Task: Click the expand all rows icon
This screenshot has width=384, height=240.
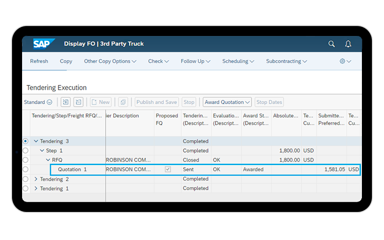Action: click(66, 102)
